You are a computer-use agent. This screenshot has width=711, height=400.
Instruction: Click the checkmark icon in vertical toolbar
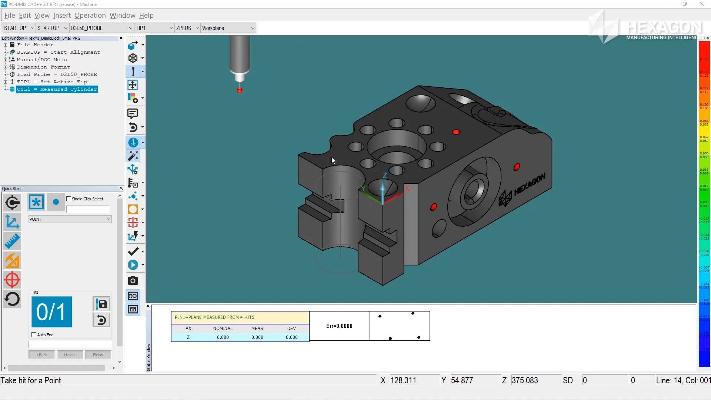(133, 251)
